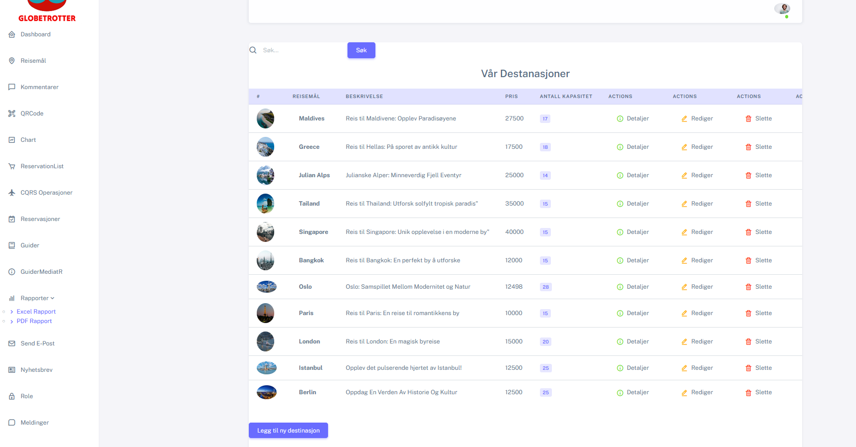
Task: Click Slette link for Berlin row
Action: [763, 392]
